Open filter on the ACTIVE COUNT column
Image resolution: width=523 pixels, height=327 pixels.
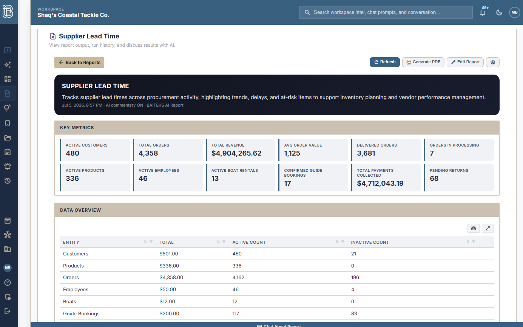click(342, 242)
